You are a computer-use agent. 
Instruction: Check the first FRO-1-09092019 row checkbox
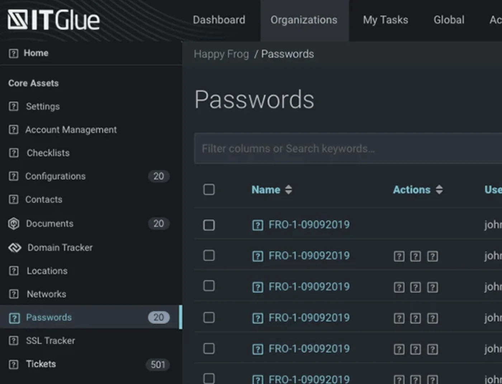[209, 225]
